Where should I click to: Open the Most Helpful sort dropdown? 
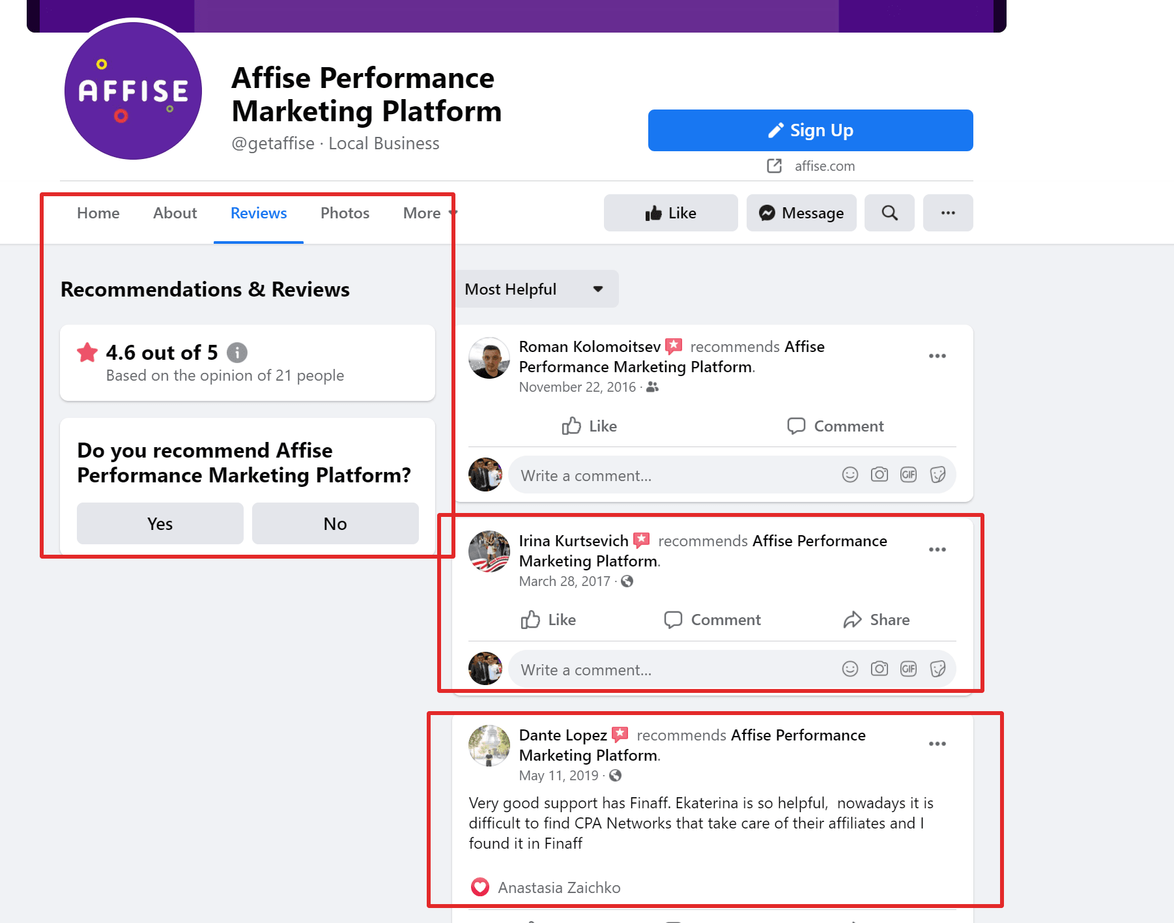536,289
